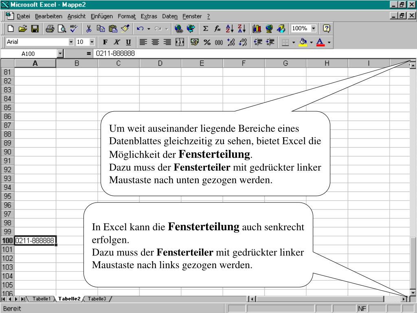Open the Ansicht menu

(77, 16)
